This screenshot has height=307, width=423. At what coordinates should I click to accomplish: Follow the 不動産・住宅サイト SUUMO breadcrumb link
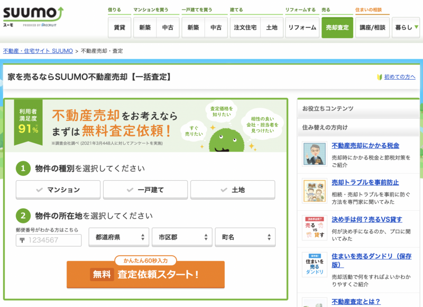38,51
